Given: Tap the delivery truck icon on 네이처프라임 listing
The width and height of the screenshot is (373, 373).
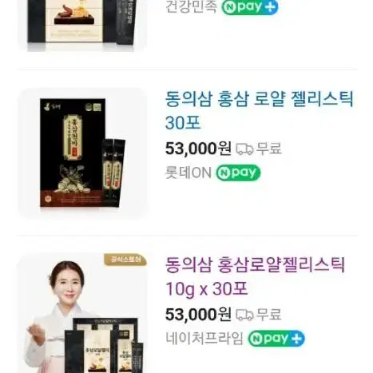Looking at the screenshot, I should point(244,315).
